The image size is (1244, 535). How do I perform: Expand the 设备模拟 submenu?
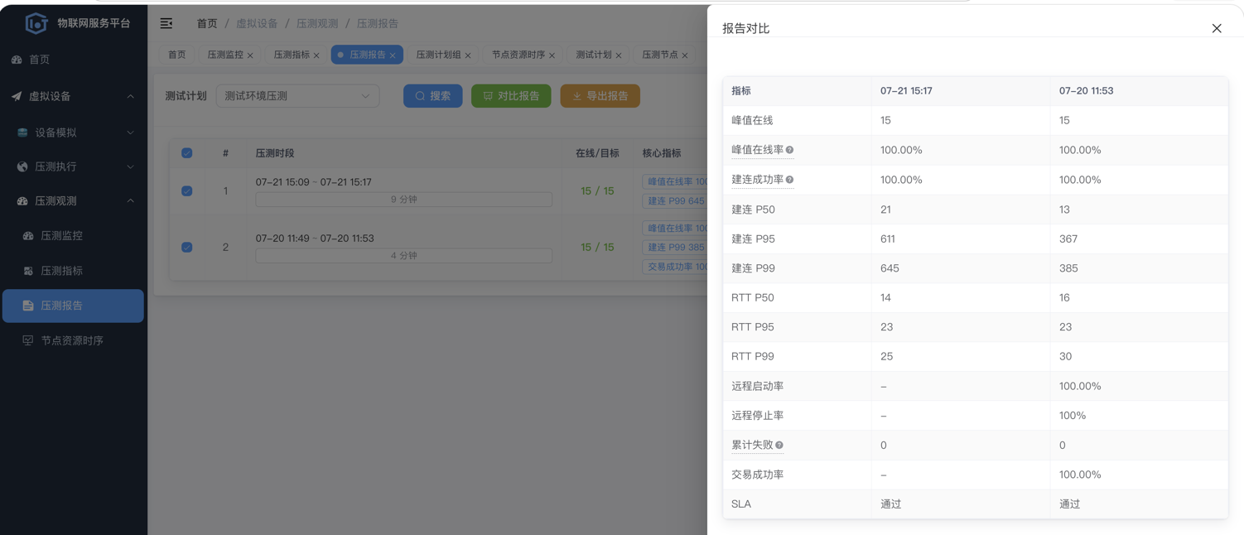pyautogui.click(x=130, y=133)
